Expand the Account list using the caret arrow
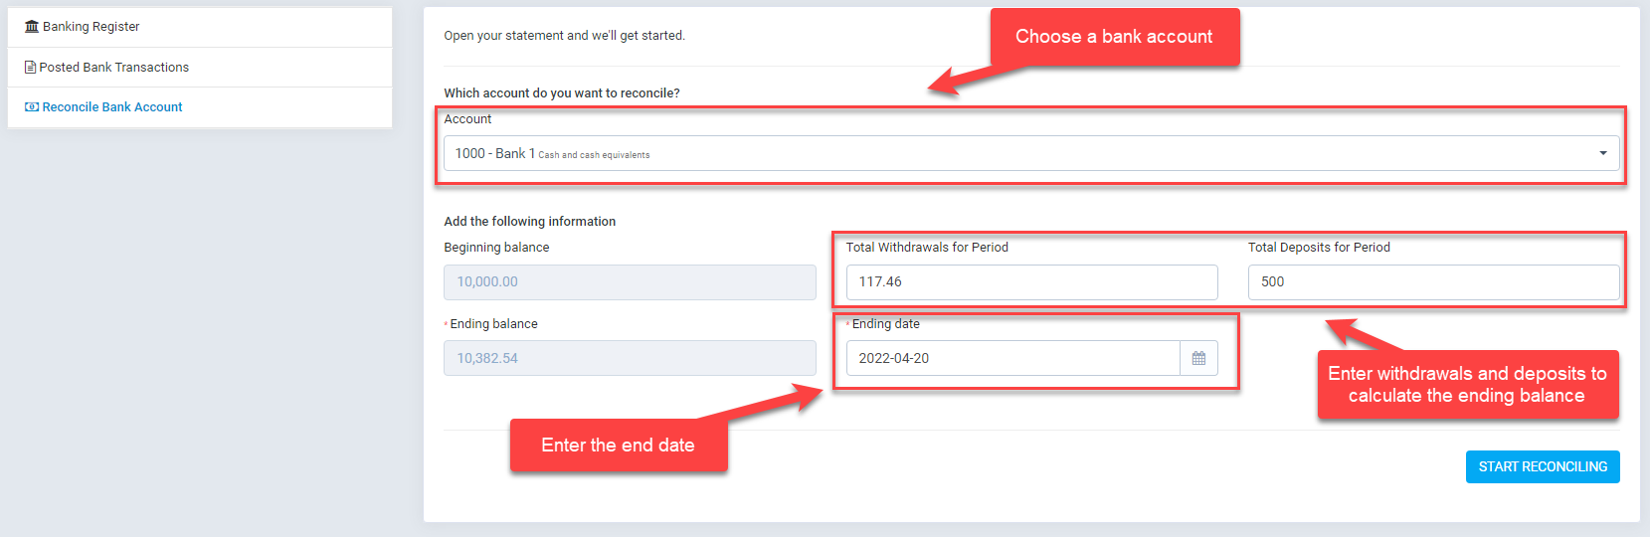 pos(1602,153)
